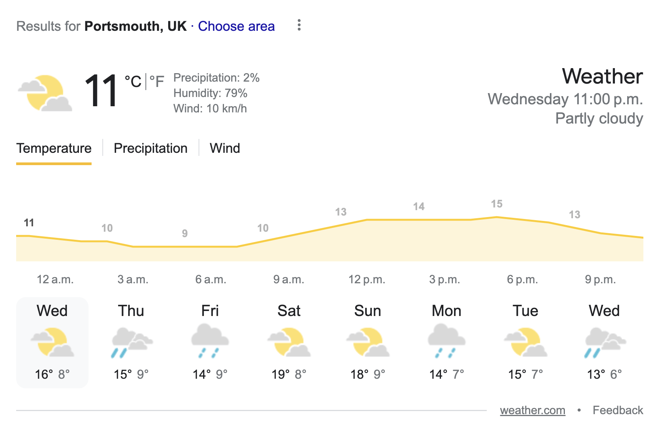Switch to the Wind tab
This screenshot has width=668, height=428.
225,148
